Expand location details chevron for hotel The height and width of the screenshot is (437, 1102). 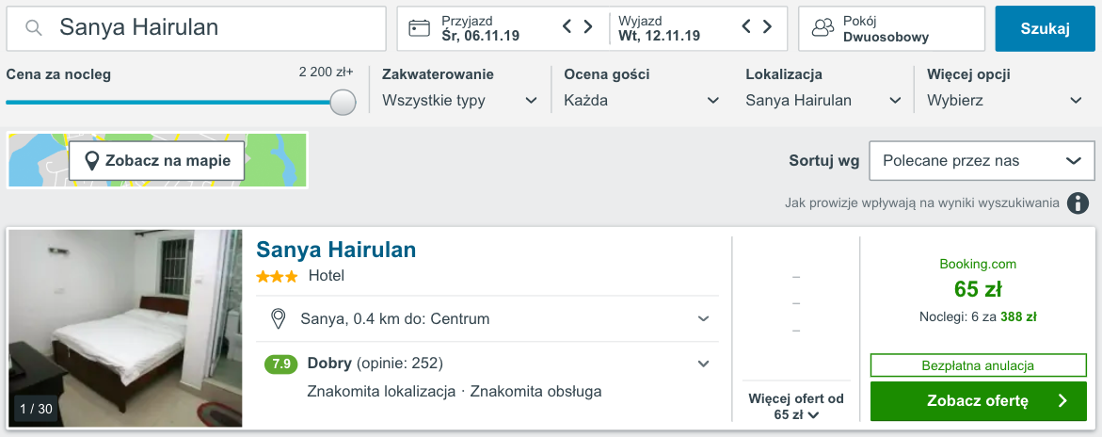[704, 318]
